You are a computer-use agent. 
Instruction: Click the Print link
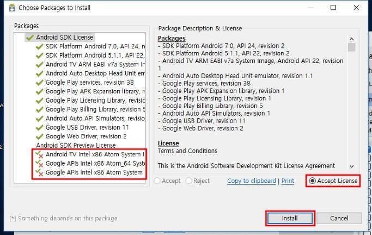point(288,181)
